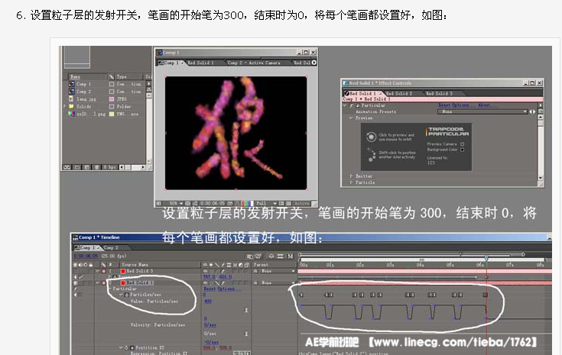Expand the Solids folder in the Project panel

64,106
